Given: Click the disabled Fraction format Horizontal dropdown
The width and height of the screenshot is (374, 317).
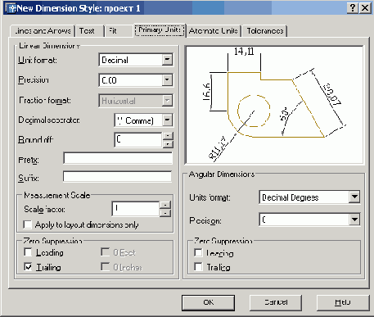Looking at the screenshot, I should 136,101.
